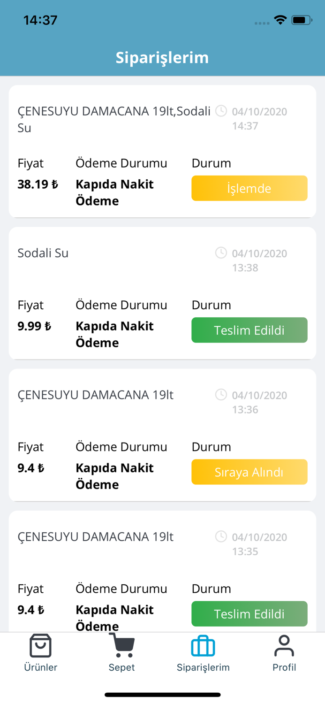Select the Wi-Fi icon in the status bar
325x704 pixels.
tap(280, 20)
